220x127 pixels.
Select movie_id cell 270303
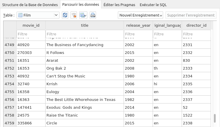31,53
